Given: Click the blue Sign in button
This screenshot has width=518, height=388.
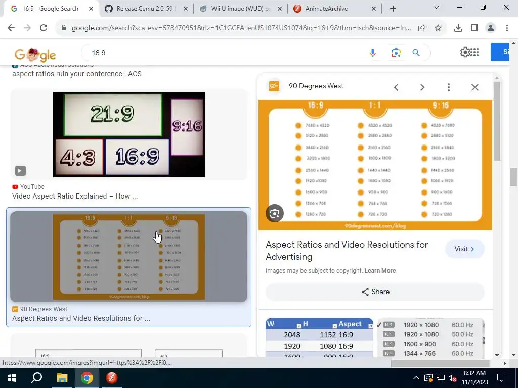Looking at the screenshot, I should click(500, 52).
